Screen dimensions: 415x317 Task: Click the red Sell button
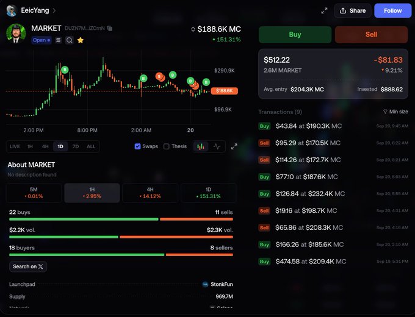pyautogui.click(x=371, y=35)
